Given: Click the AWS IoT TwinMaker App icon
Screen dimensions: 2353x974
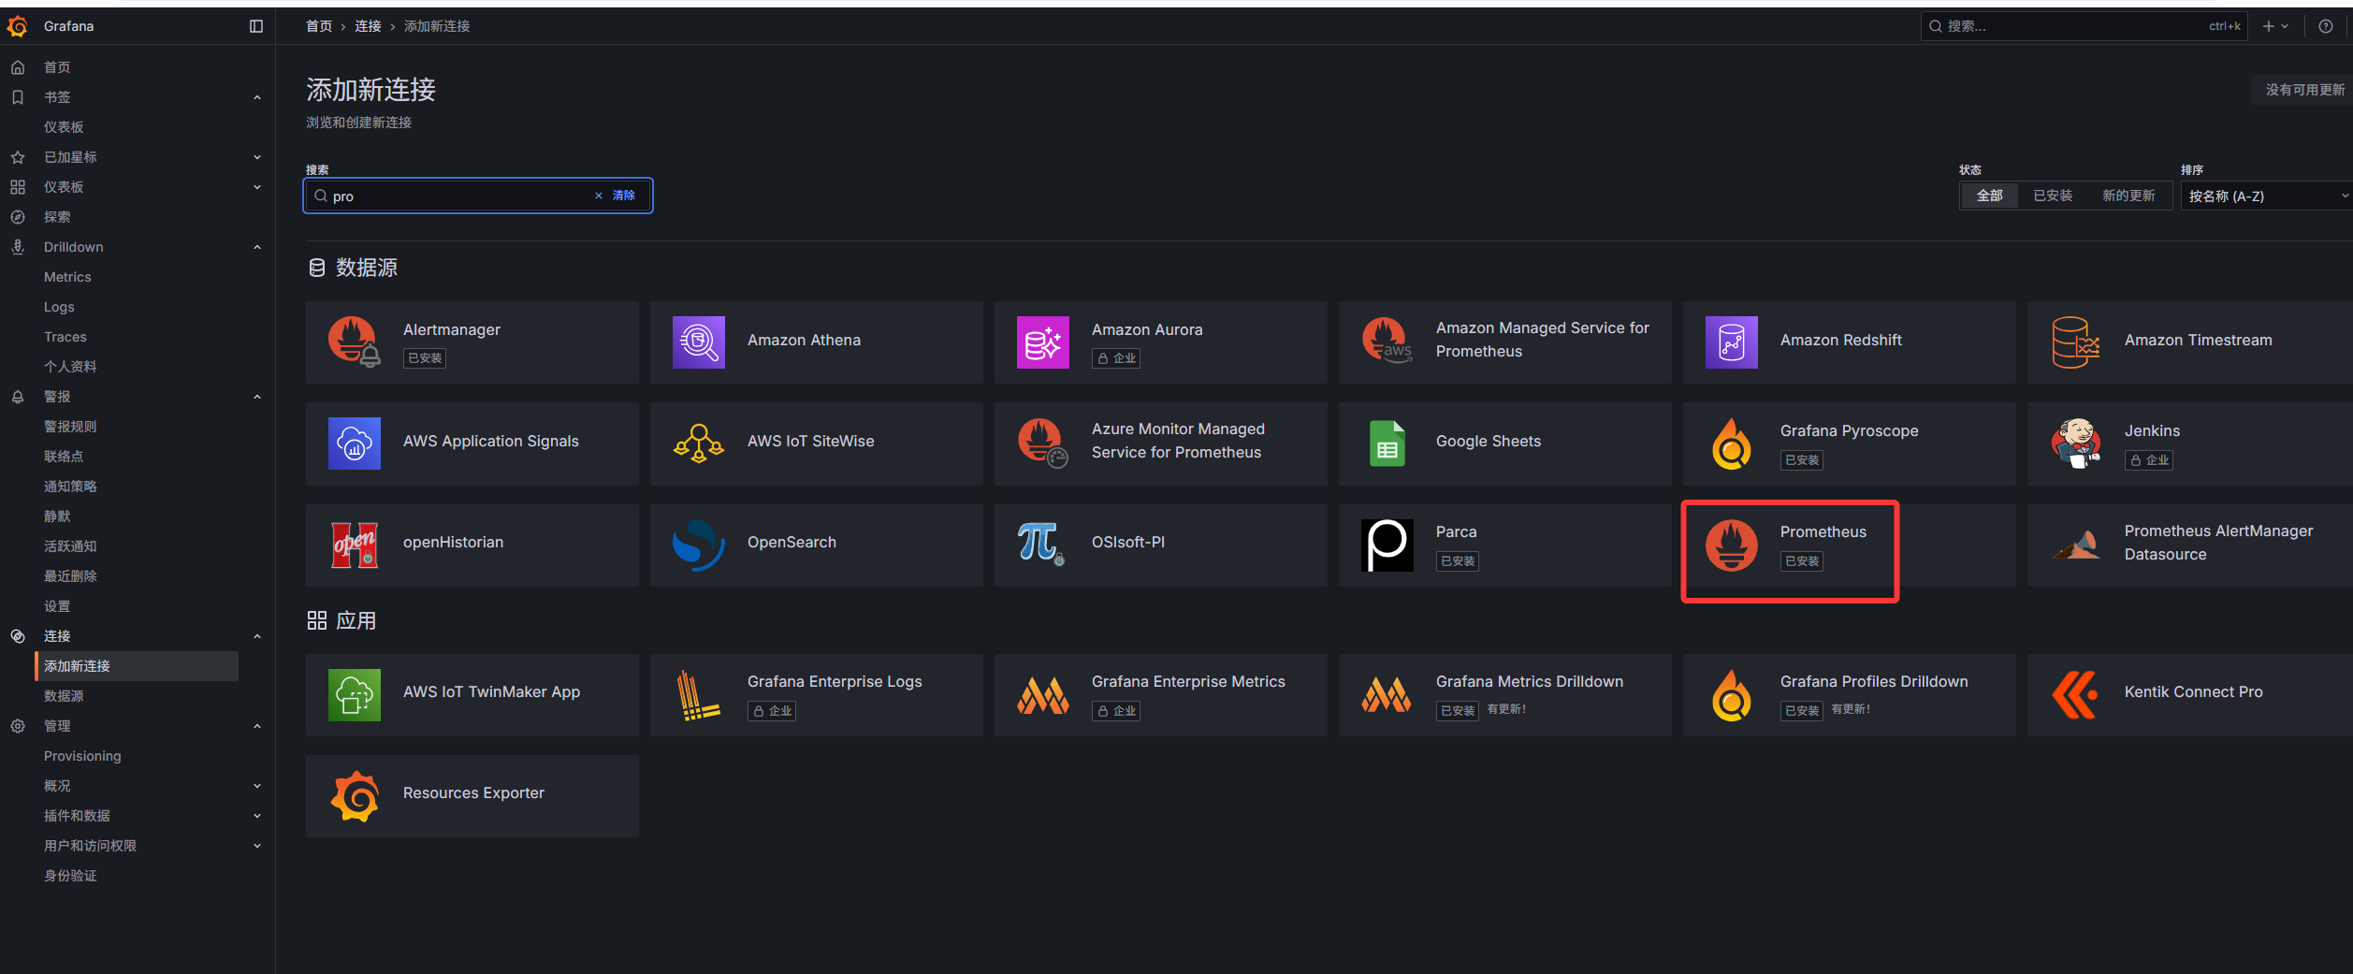Looking at the screenshot, I should click(x=355, y=694).
